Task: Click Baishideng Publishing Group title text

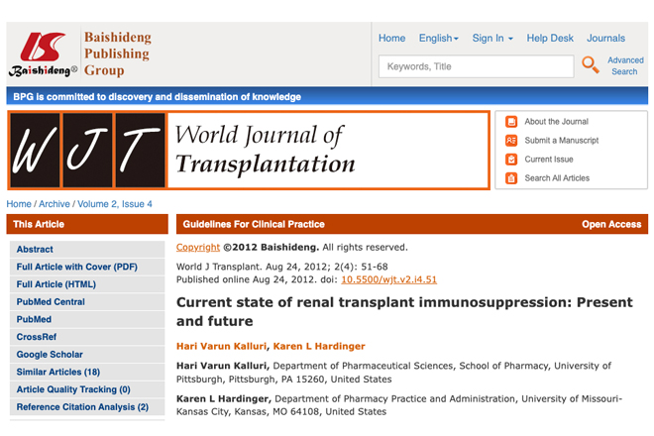Action: 118,54
